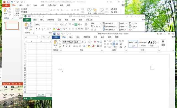
Task: Click the red font color icon in Word
Action: [93, 46]
